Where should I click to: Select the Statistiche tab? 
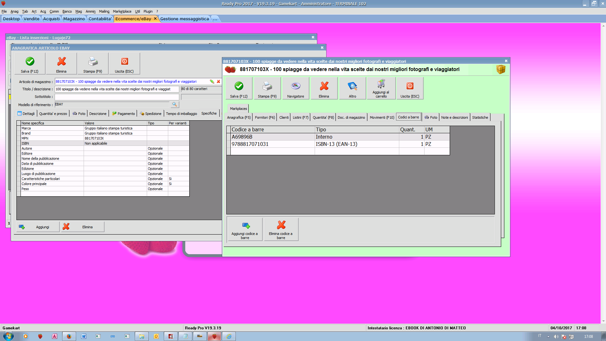coord(480,117)
